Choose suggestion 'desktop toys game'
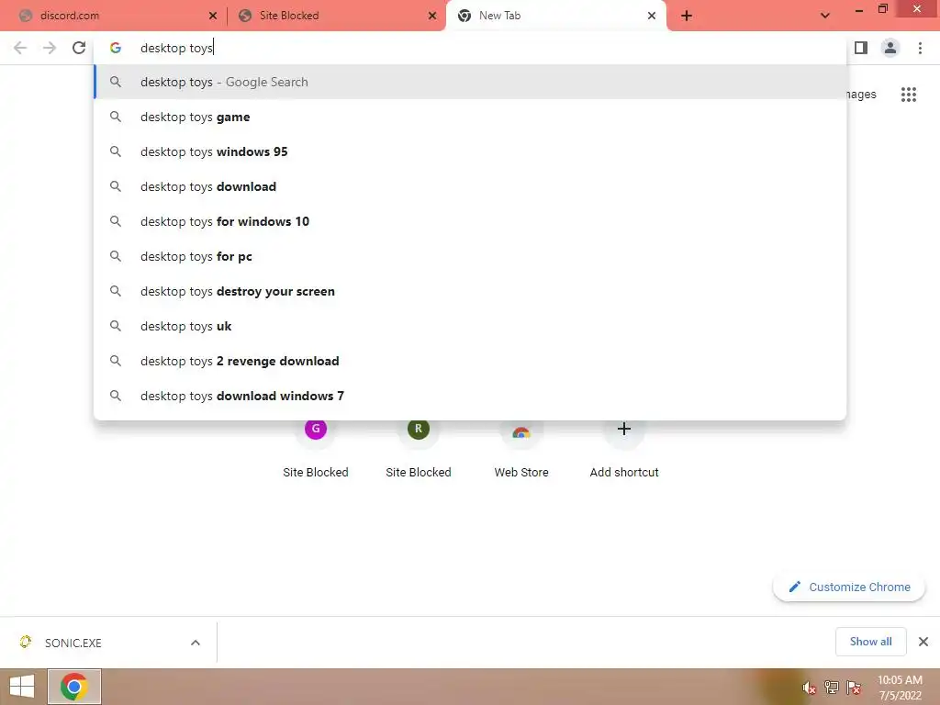Image resolution: width=940 pixels, height=705 pixels. pos(471,117)
